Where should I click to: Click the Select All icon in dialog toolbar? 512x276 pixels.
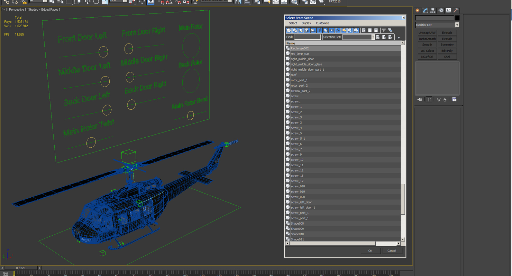point(364,30)
